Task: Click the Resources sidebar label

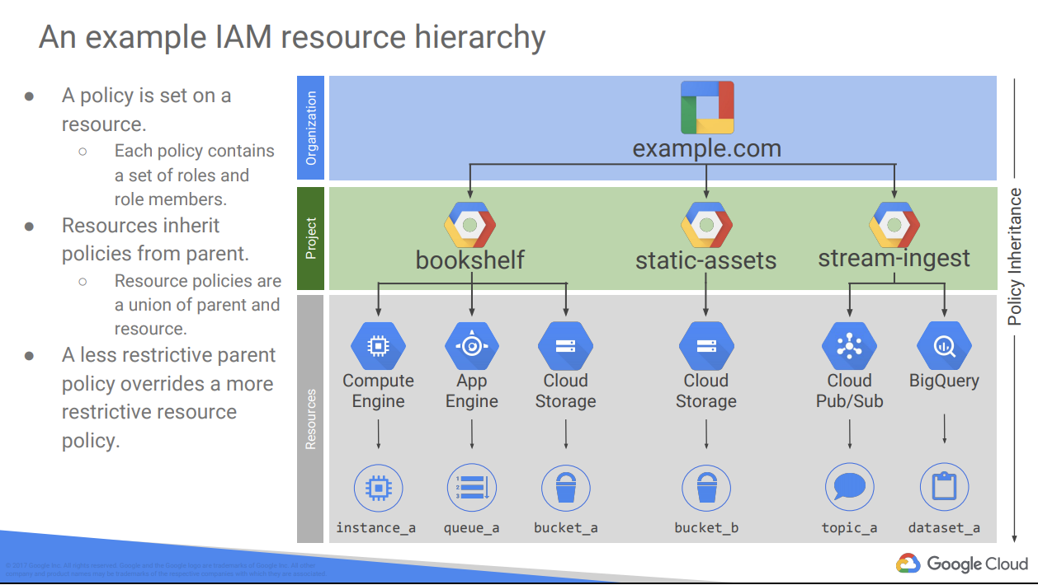Action: point(311,419)
